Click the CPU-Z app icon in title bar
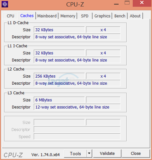The height and width of the screenshot is (160, 152). (5, 4)
